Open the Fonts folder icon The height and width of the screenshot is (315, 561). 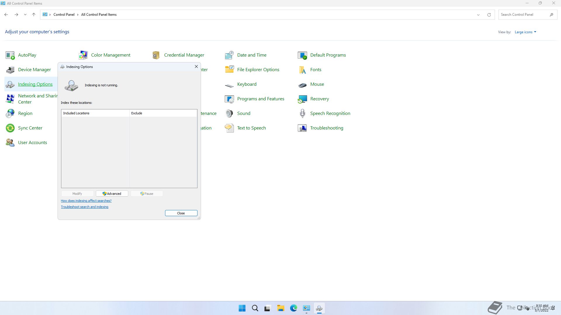point(302,70)
